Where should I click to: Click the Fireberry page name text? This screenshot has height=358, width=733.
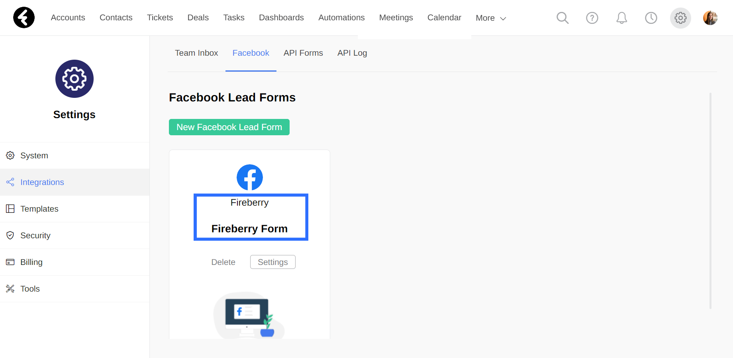click(x=250, y=202)
